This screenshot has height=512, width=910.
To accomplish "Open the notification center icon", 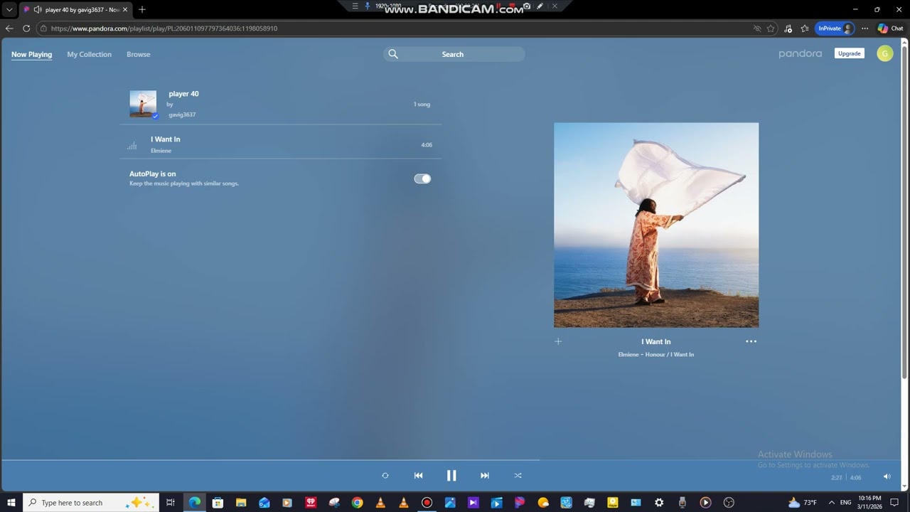I will pyautogui.click(x=894, y=503).
